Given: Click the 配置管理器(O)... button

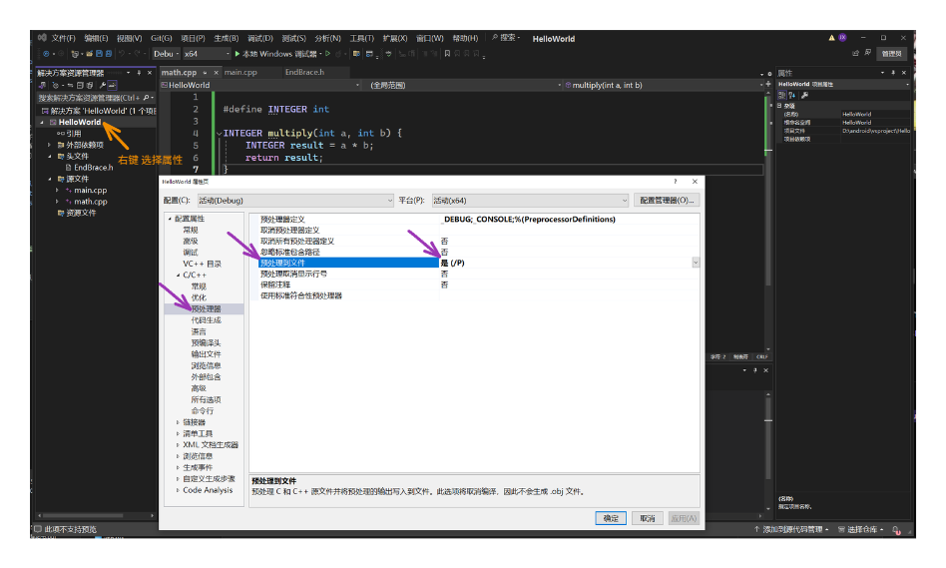Looking at the screenshot, I should [668, 201].
